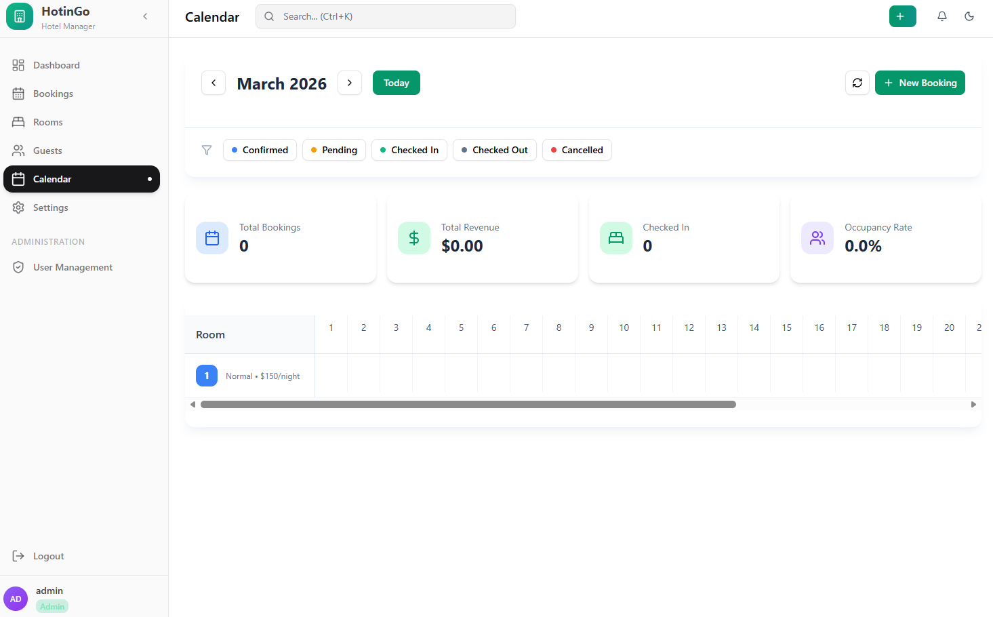This screenshot has width=993, height=617.
Task: Toggle the Confirmed status filter
Action: tap(260, 150)
